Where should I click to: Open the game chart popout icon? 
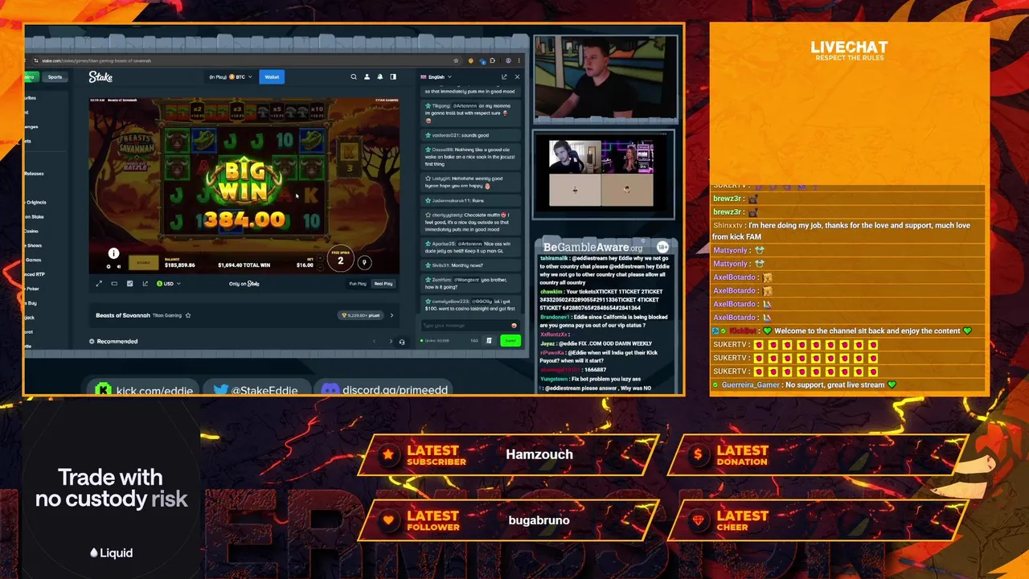[145, 284]
